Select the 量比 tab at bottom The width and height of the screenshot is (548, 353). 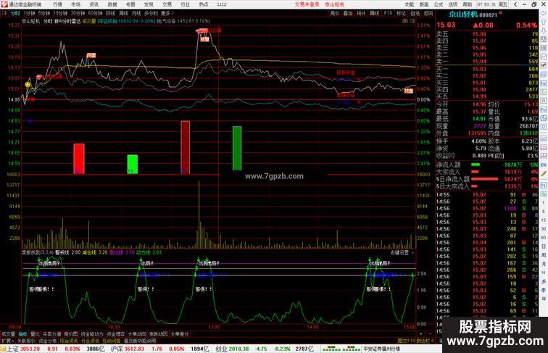(35, 334)
